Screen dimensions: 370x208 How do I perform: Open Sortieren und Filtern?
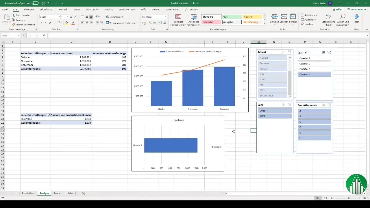click(328, 20)
